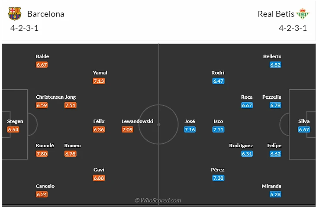Screen dimensions: 316x207
Task: Open the Real Betis team name link
Action: tap(276, 14)
